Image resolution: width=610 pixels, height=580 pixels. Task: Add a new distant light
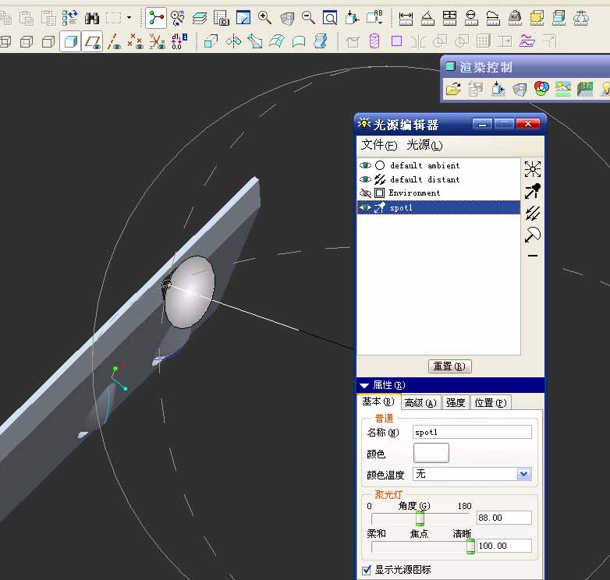533,213
